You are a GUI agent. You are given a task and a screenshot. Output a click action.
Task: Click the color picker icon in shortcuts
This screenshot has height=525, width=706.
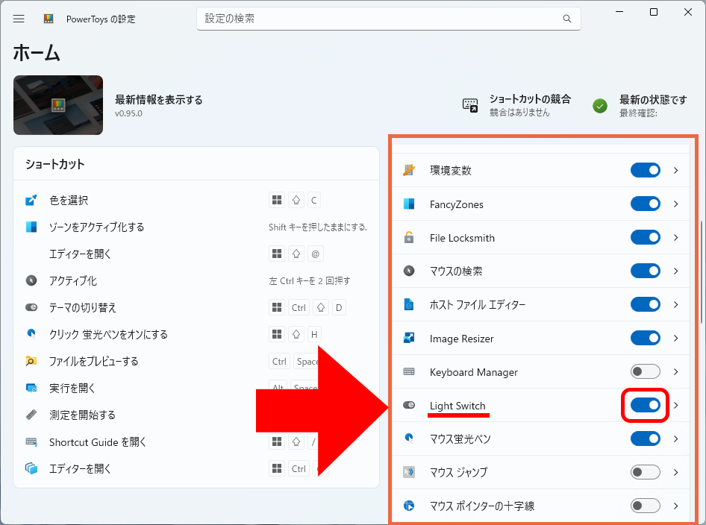[31, 200]
